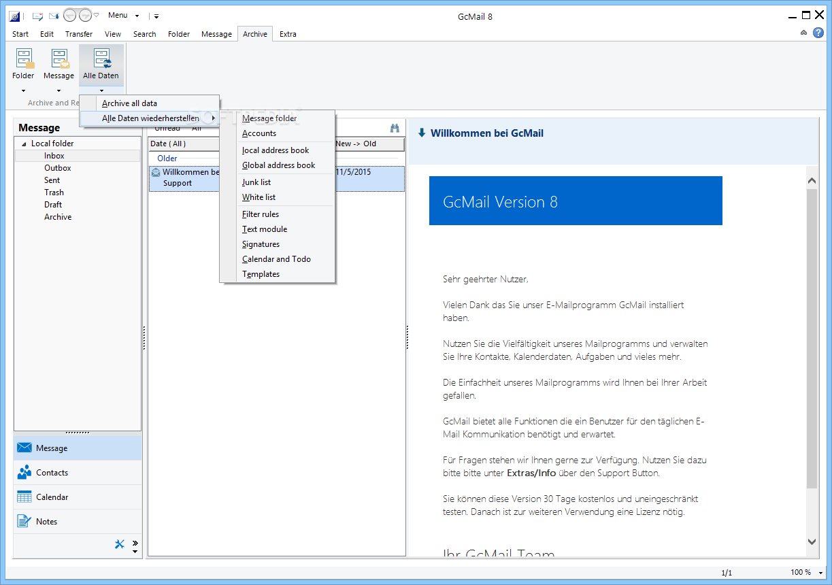The height and width of the screenshot is (585, 832).
Task: Select Accounts in restore submenu
Action: pyautogui.click(x=278, y=133)
